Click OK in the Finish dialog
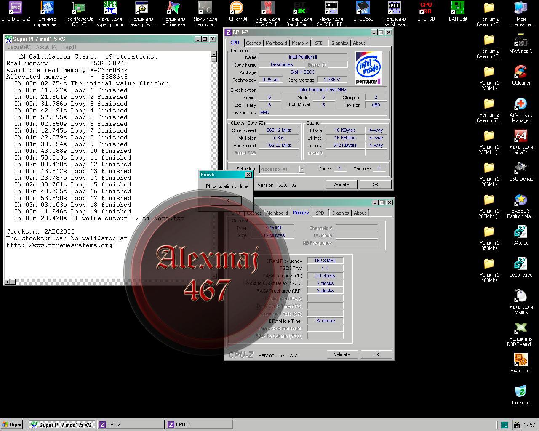This screenshot has height=431, width=539. point(226,201)
